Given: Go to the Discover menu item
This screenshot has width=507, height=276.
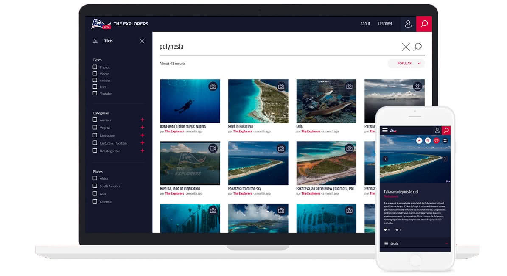Looking at the screenshot, I should click(x=385, y=24).
